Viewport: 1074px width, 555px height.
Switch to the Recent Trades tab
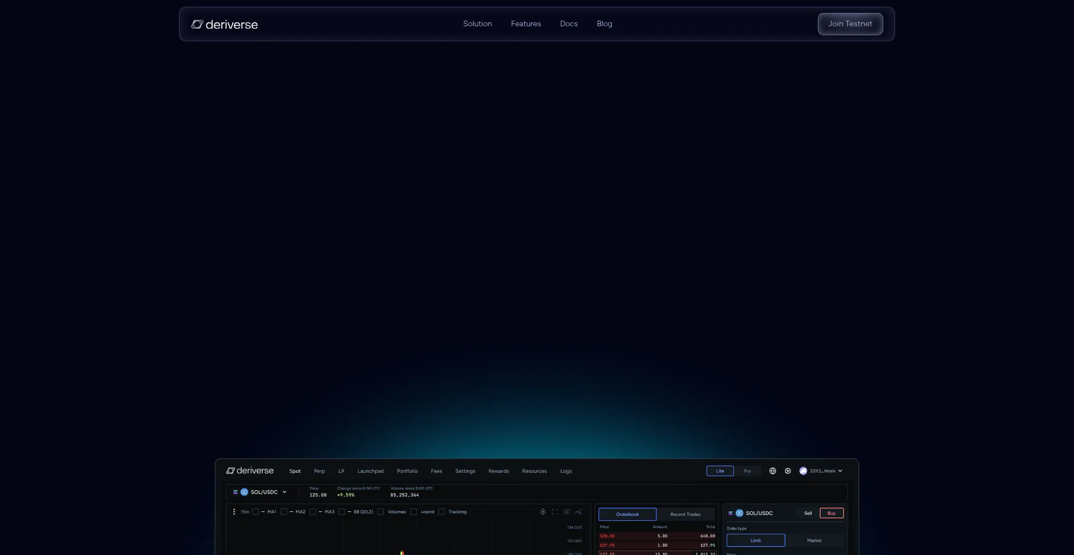point(685,514)
